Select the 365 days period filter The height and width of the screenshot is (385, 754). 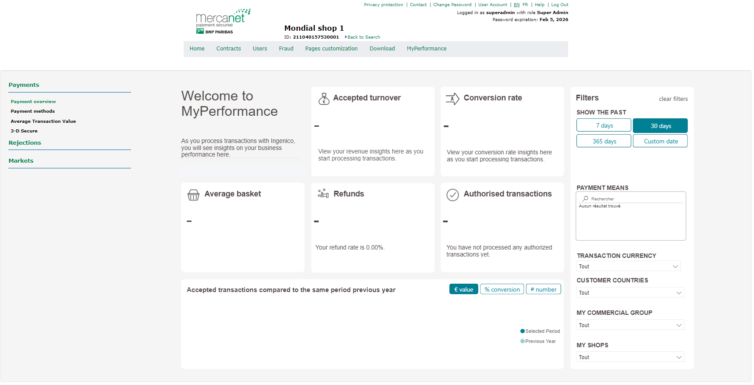coord(604,141)
